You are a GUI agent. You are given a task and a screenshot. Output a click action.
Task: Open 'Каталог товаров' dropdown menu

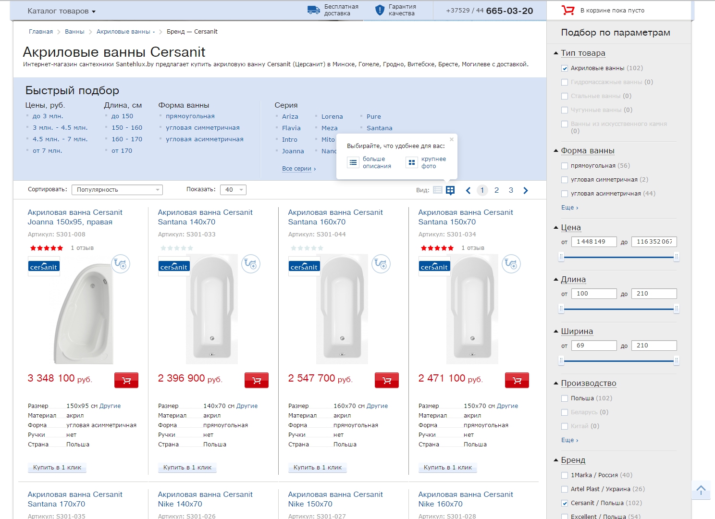(x=62, y=11)
